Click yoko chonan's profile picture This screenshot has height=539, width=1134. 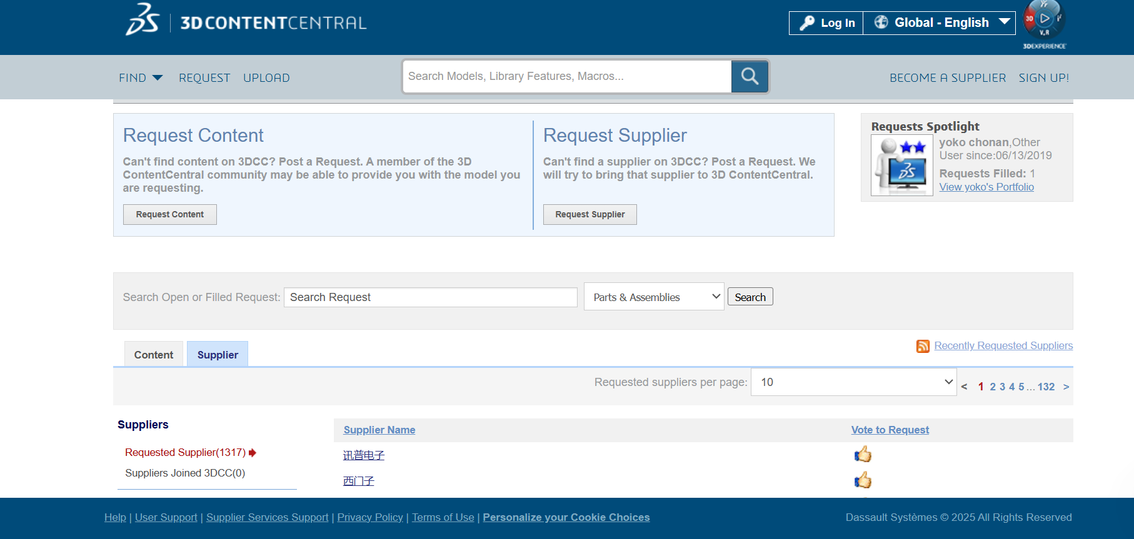pyautogui.click(x=902, y=166)
